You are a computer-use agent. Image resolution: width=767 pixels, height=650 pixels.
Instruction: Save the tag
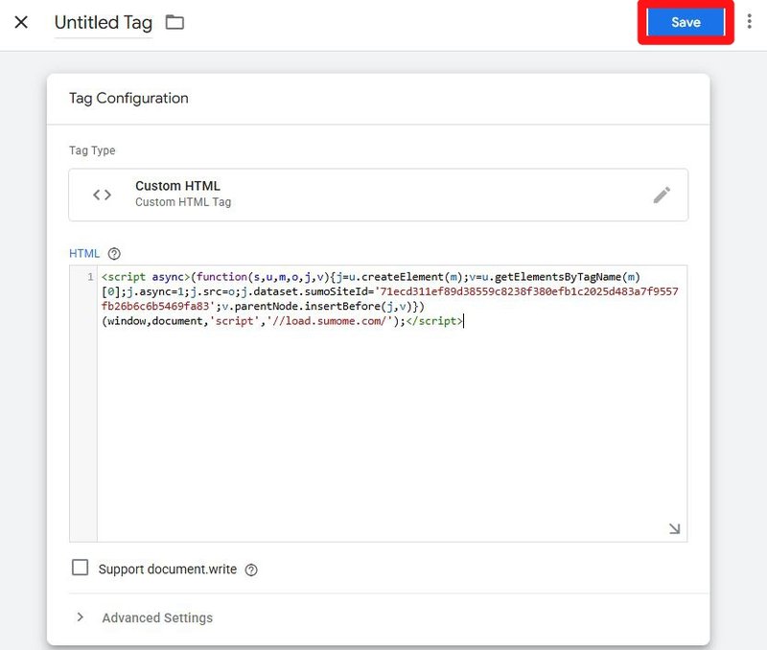click(x=686, y=22)
